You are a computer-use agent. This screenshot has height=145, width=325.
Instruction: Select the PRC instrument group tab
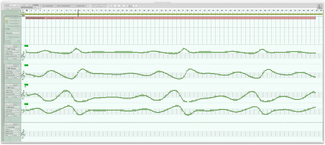click(x=122, y=6)
